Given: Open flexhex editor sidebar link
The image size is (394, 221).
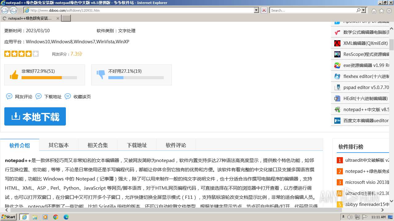Looking at the screenshot, I should [366, 76].
